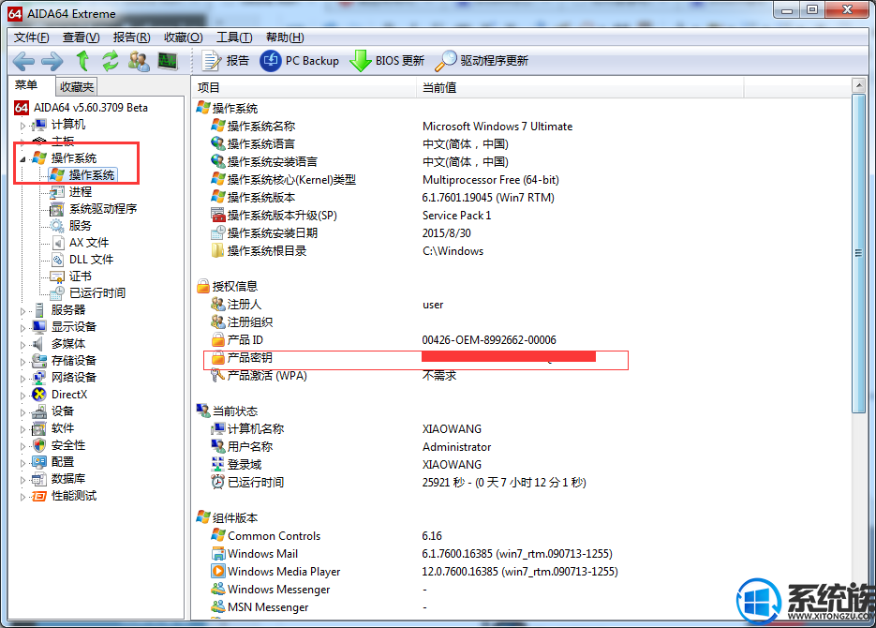Switch to the 菜单 tab

(x=26, y=85)
